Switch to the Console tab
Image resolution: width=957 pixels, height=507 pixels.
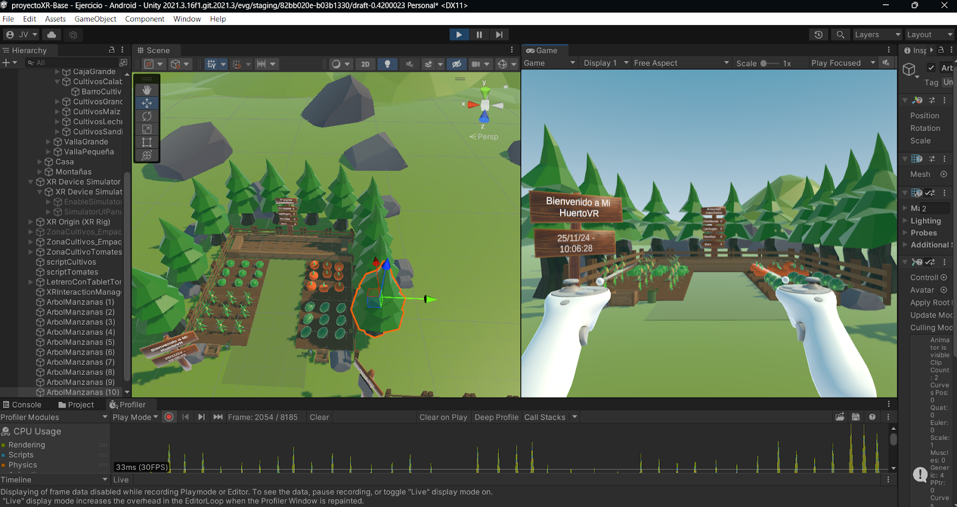point(22,405)
